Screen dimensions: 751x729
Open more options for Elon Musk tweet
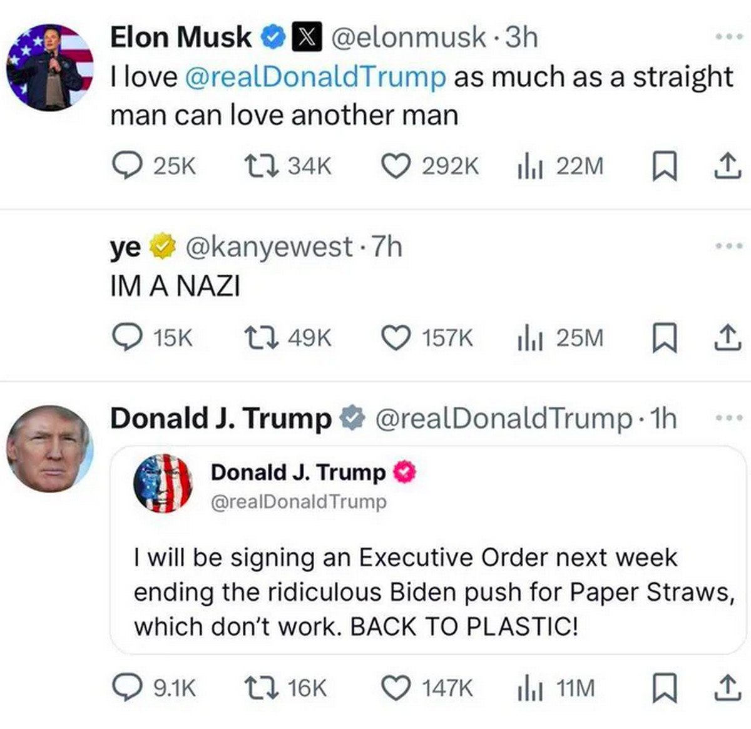click(728, 38)
